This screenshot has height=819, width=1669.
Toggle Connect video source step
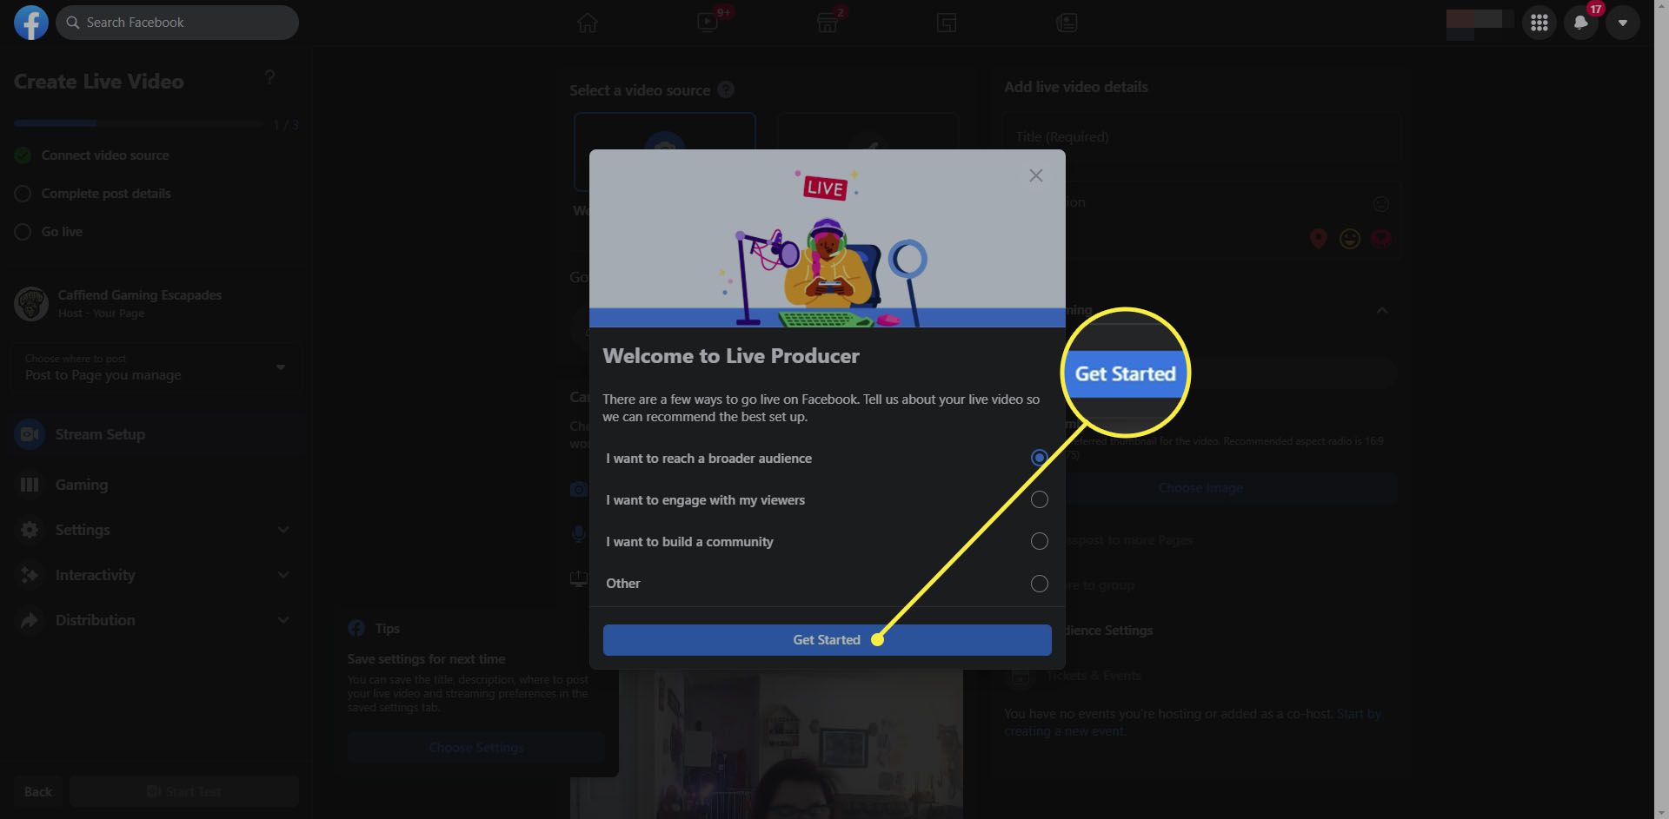[x=23, y=155]
